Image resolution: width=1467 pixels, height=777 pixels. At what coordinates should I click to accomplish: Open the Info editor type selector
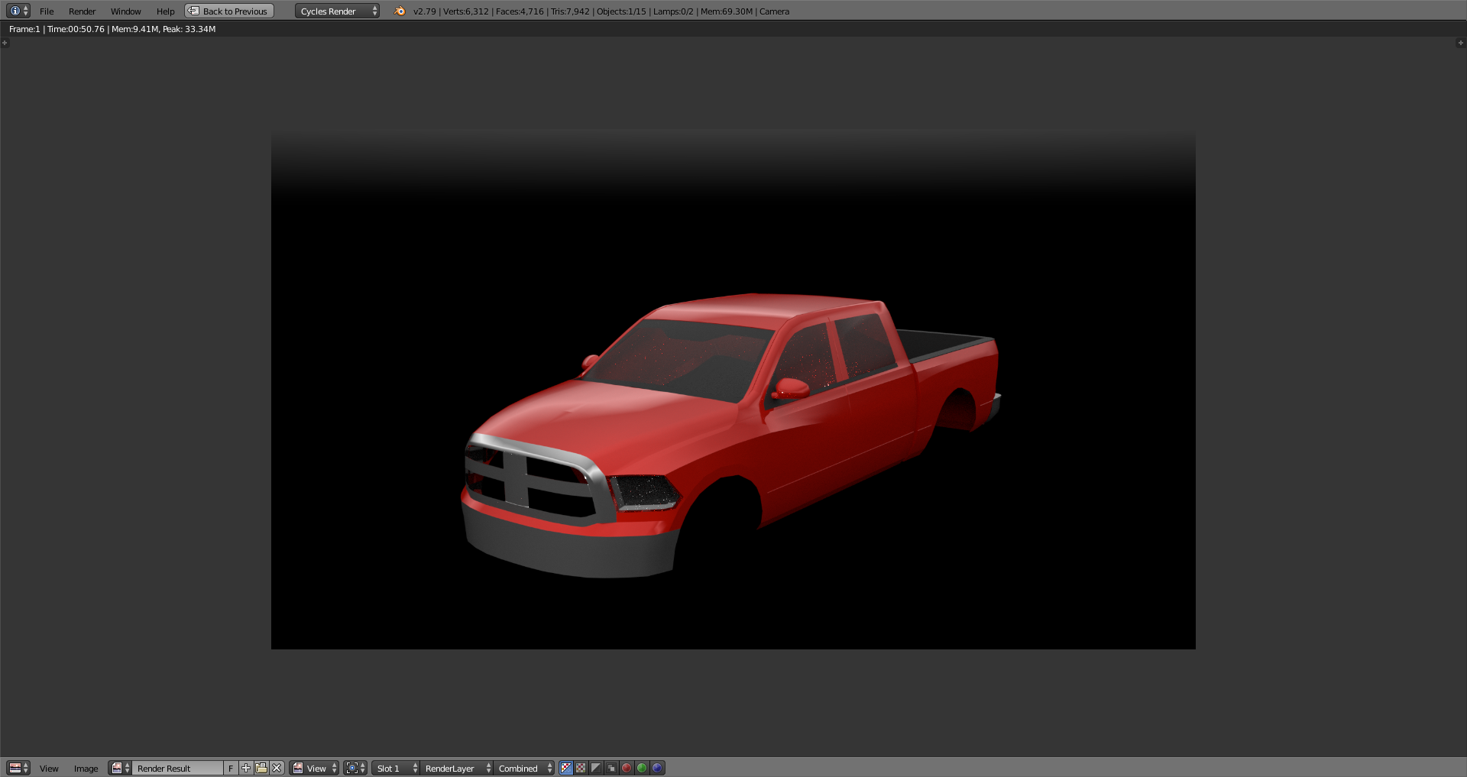pos(18,11)
